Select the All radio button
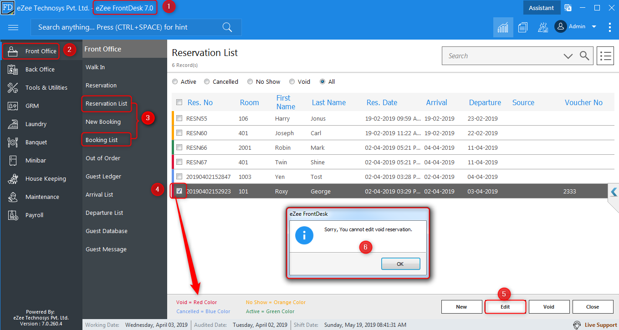This screenshot has height=330, width=619. 322,82
